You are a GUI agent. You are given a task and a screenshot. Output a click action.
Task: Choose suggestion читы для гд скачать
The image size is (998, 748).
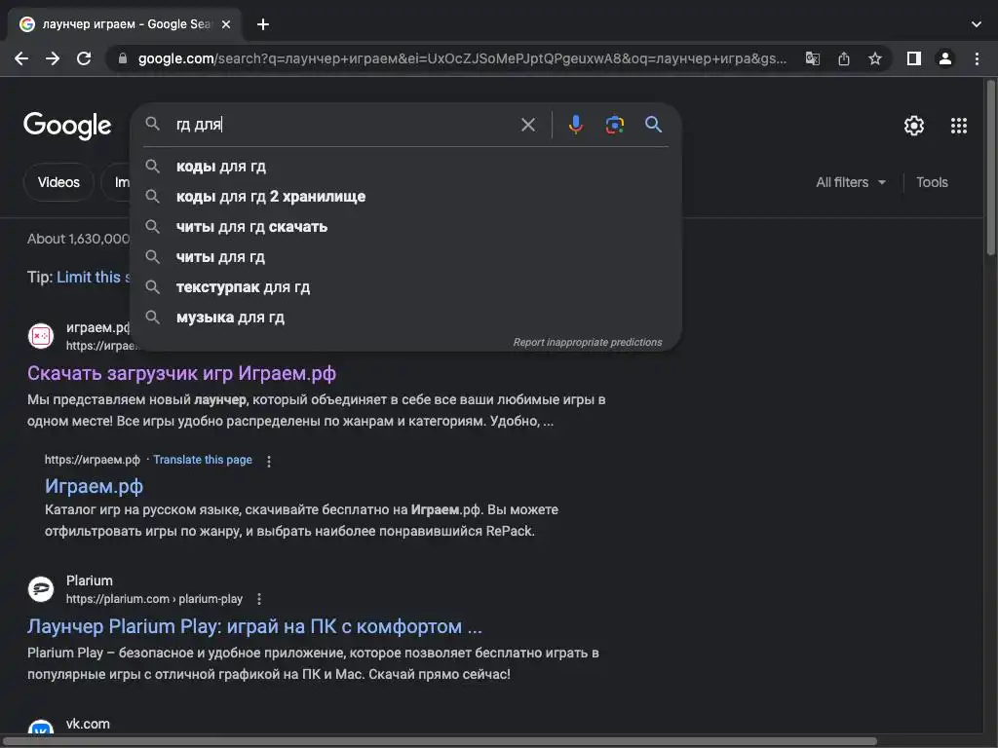pyautogui.click(x=405, y=227)
